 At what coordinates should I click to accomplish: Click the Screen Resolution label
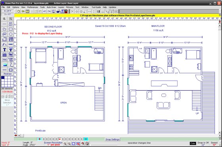pos(53,143)
